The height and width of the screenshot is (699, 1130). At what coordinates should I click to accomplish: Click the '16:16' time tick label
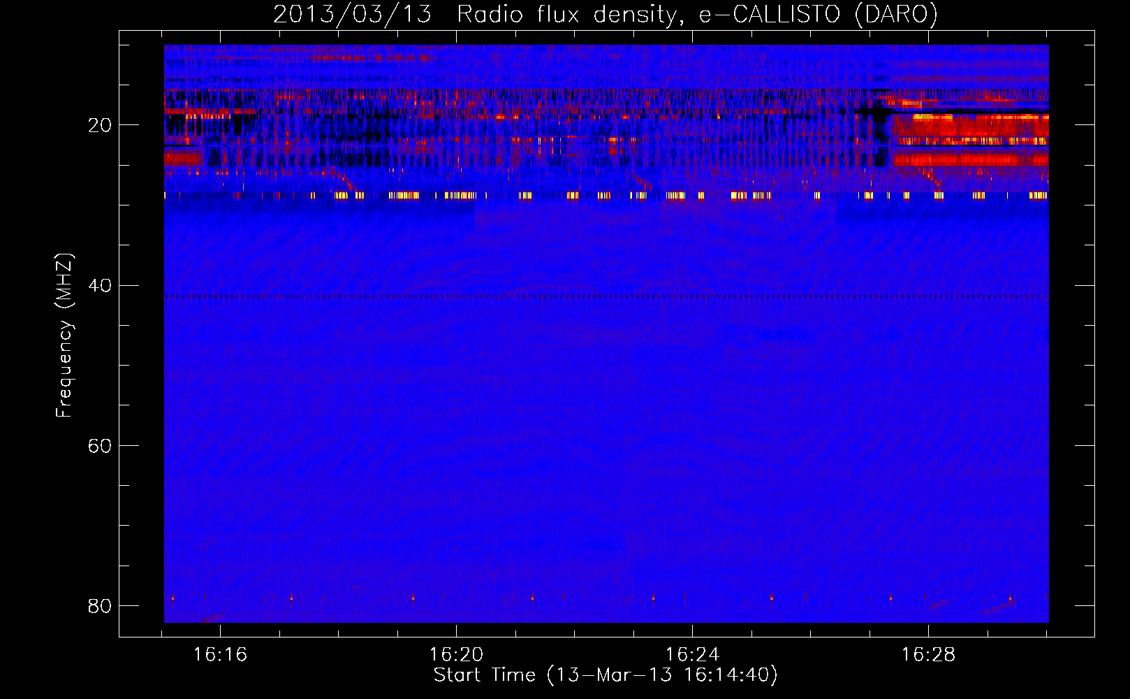220,654
